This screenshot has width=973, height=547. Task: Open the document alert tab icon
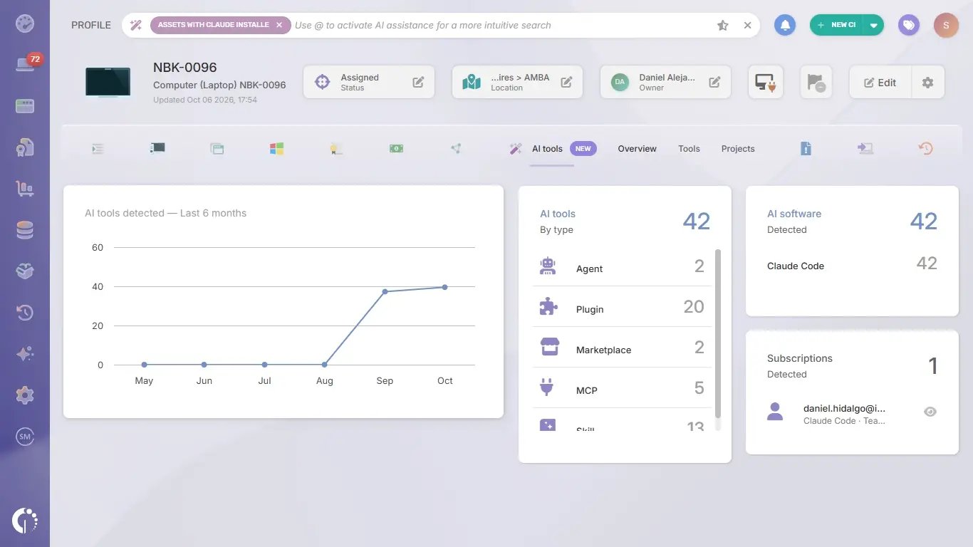coord(806,148)
